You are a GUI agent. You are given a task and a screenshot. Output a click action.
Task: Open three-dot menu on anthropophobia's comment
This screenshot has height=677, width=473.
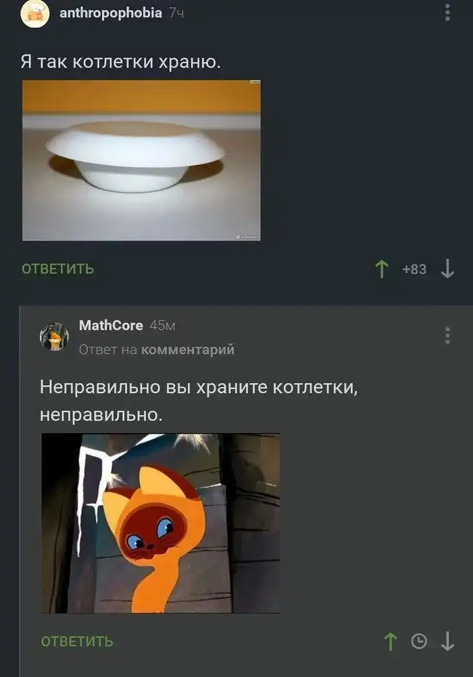point(447,12)
